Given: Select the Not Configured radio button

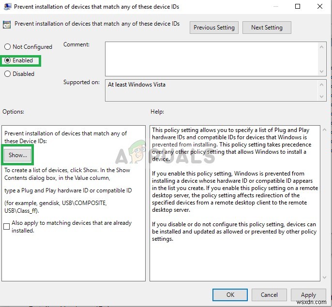Looking at the screenshot, I should [x=7, y=47].
